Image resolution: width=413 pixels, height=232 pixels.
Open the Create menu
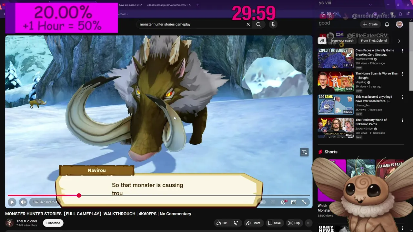(370, 24)
